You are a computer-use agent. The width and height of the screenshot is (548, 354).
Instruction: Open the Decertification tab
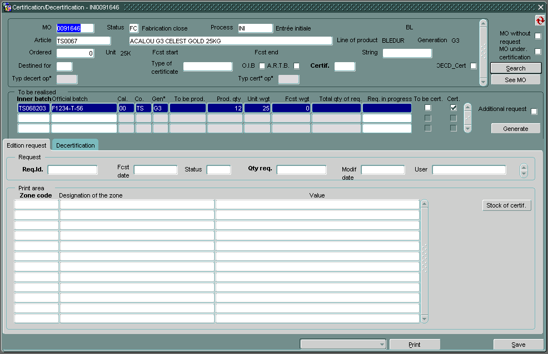pyautogui.click(x=75, y=145)
